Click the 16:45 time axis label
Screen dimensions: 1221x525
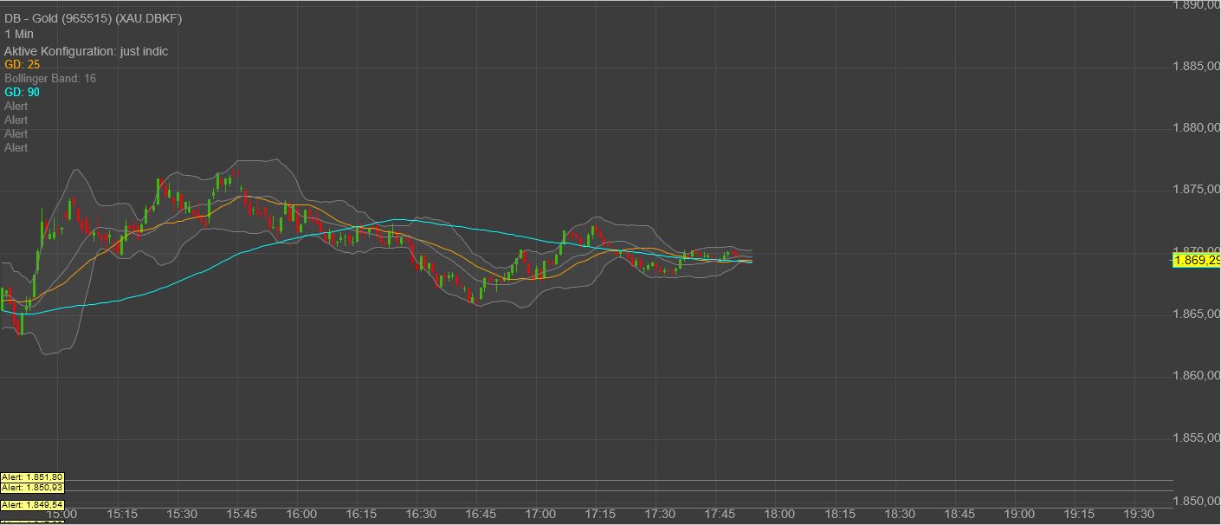(481, 515)
